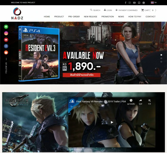Click the NADZ logo
The height and width of the screenshot is (153, 167).
coord(17,13)
